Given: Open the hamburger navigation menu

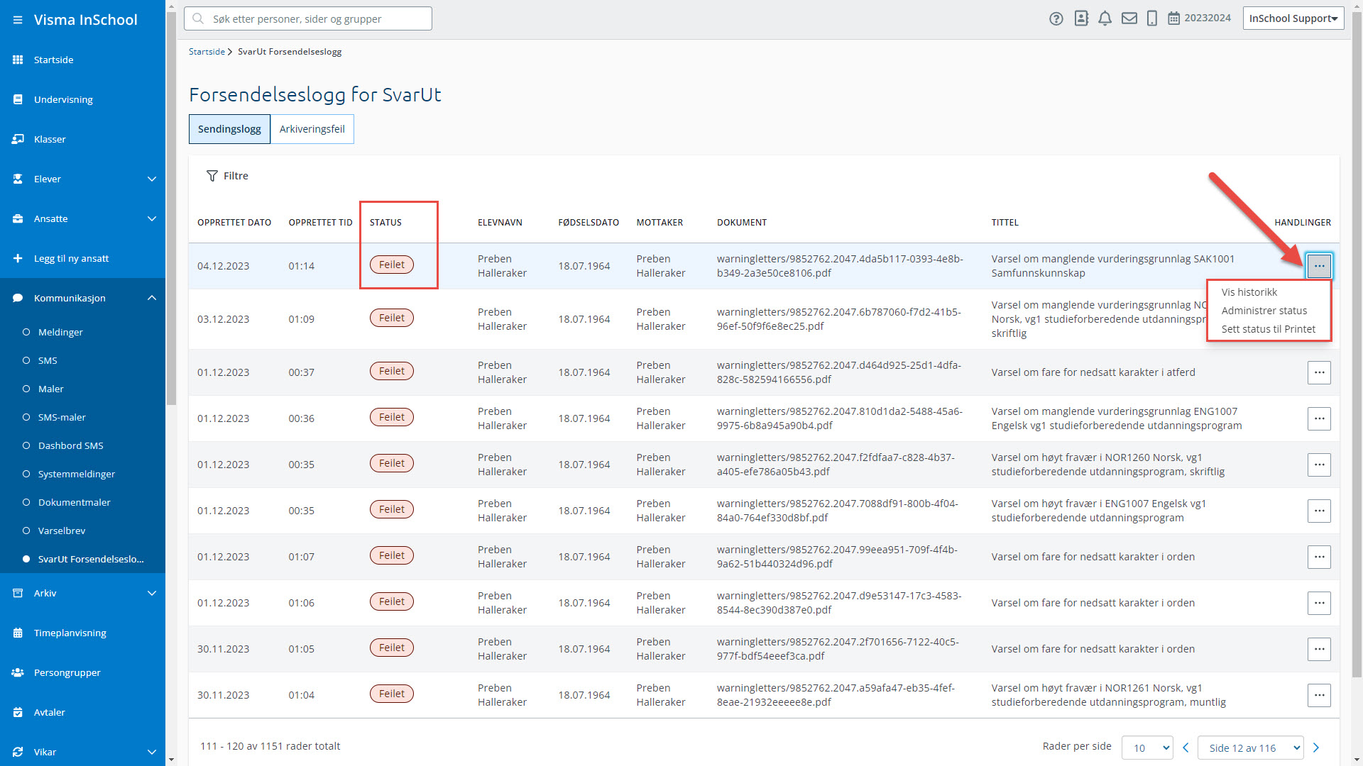Looking at the screenshot, I should 18,20.
